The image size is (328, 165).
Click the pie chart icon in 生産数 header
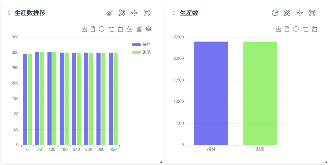[275, 13]
